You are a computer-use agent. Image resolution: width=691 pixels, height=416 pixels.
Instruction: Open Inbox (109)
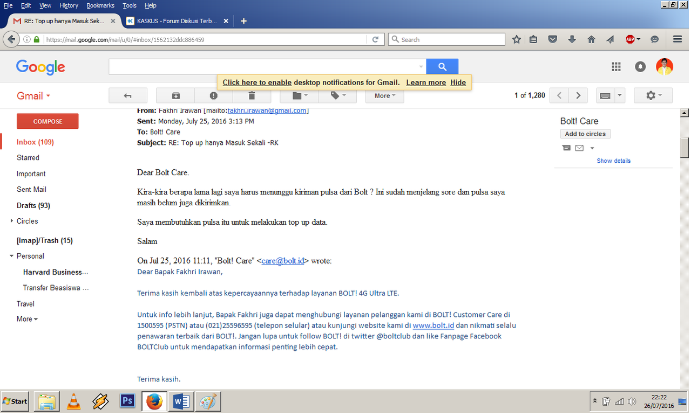pyautogui.click(x=35, y=142)
